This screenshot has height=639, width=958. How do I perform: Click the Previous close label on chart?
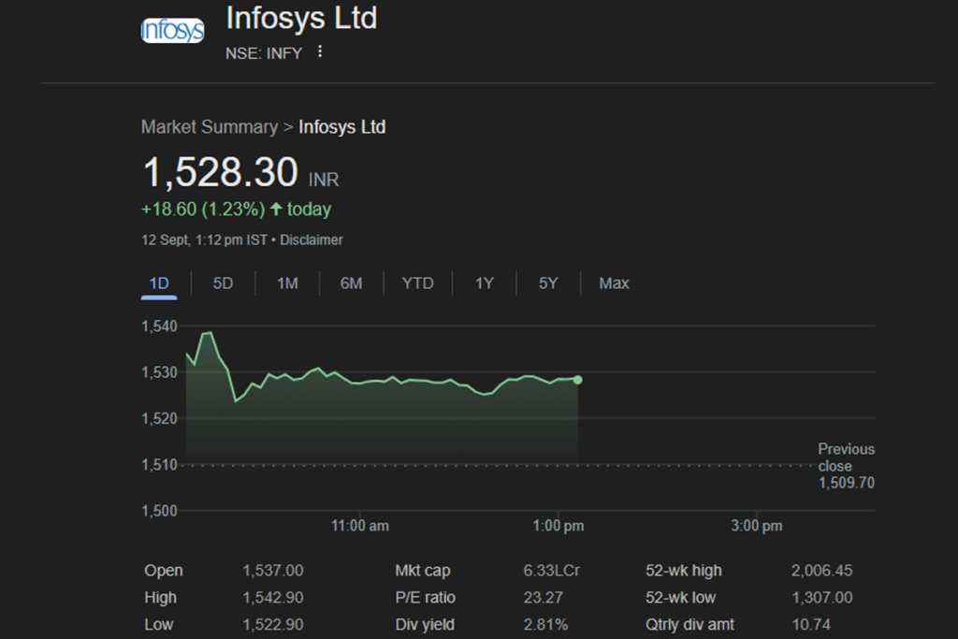click(x=846, y=457)
